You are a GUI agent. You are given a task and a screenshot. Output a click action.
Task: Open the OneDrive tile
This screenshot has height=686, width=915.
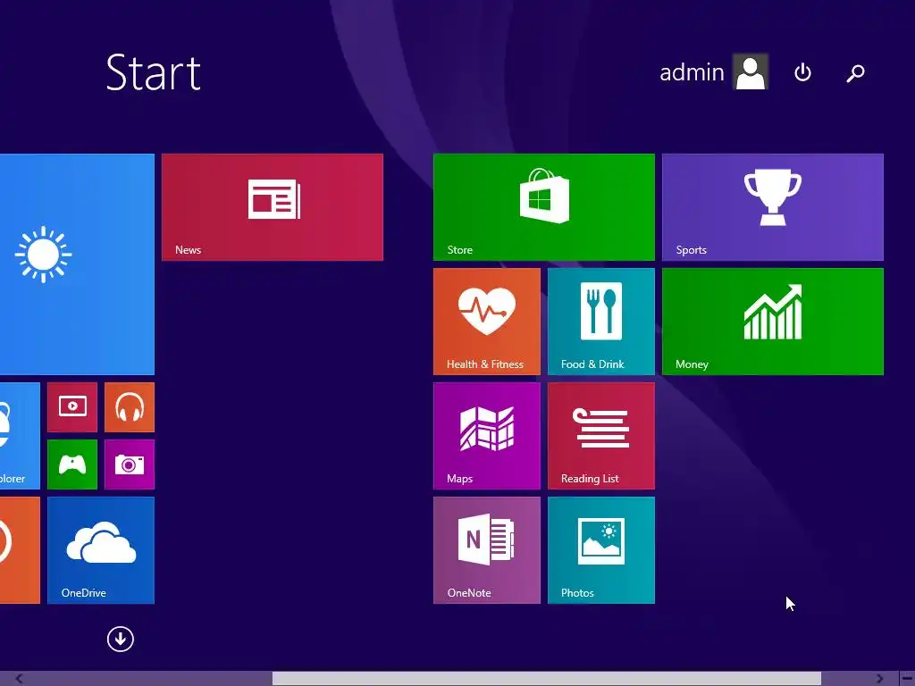point(101,550)
